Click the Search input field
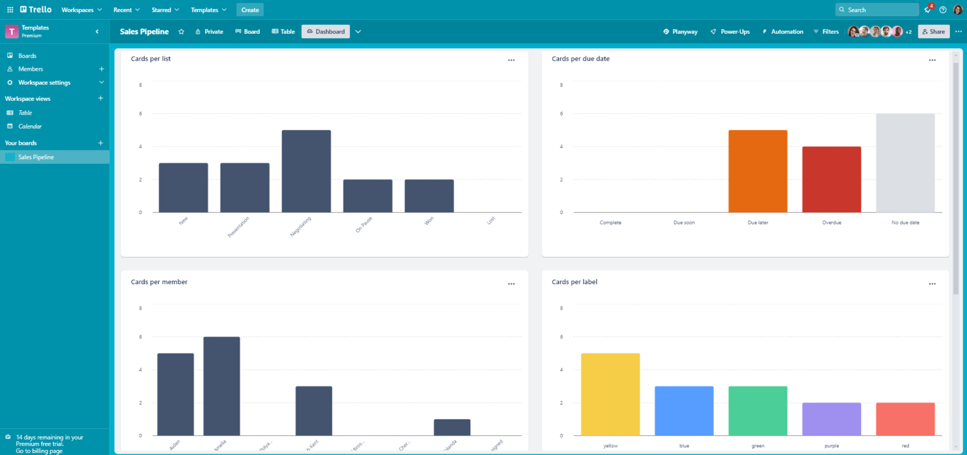This screenshot has width=967, height=455. click(881, 10)
